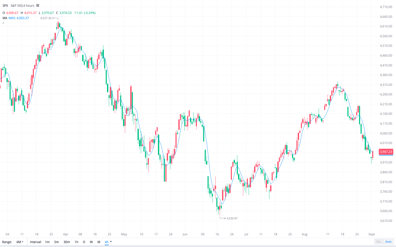Viewport: 396px width, 247px height.
Task: Click the high price marker 4,637.30
Action: [x=45, y=18]
